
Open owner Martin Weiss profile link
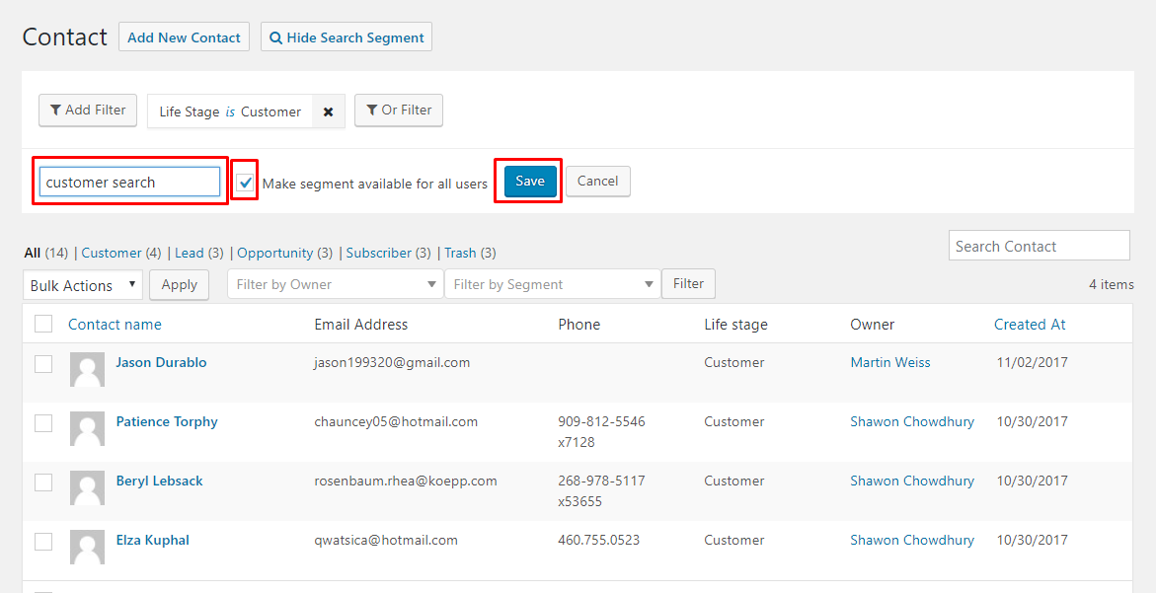tap(889, 362)
